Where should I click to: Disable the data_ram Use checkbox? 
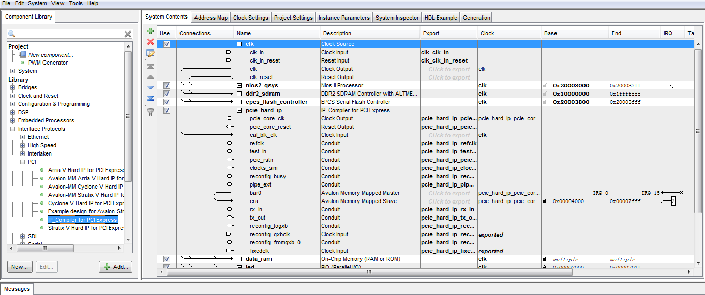point(167,259)
